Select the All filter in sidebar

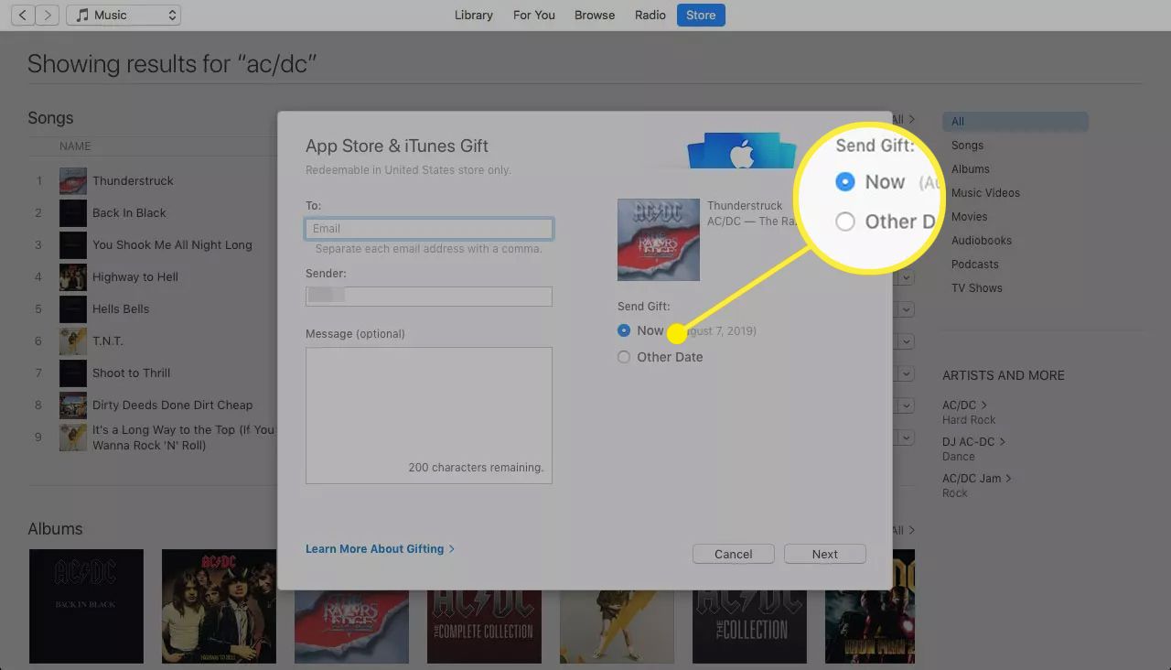pyautogui.click(x=1015, y=121)
